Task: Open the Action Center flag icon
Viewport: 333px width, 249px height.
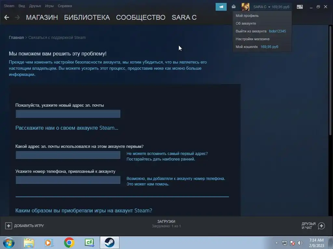Action: click(292, 243)
